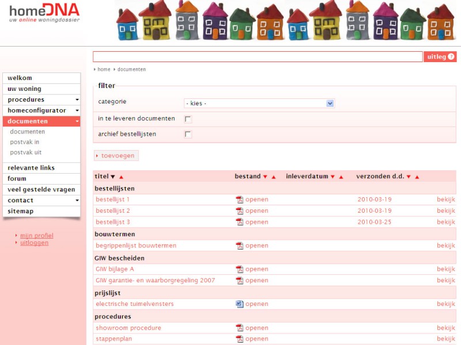
Task: Click PDF icon for showroom procedure
Action: (x=240, y=328)
